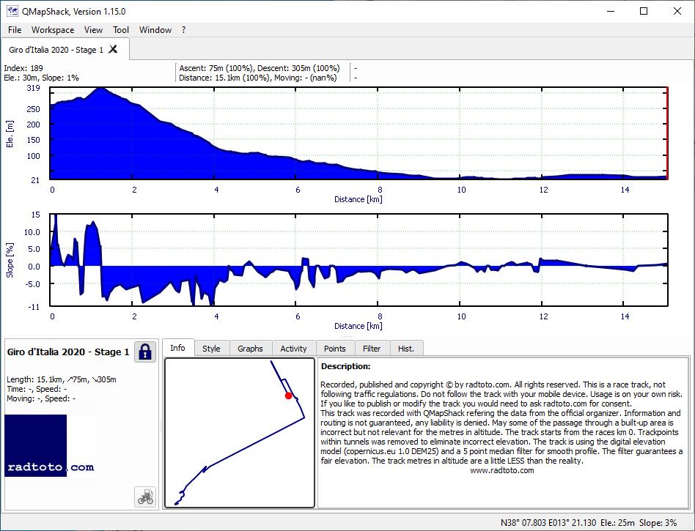The image size is (695, 531).
Task: Open the Window menu
Action: [x=155, y=30]
